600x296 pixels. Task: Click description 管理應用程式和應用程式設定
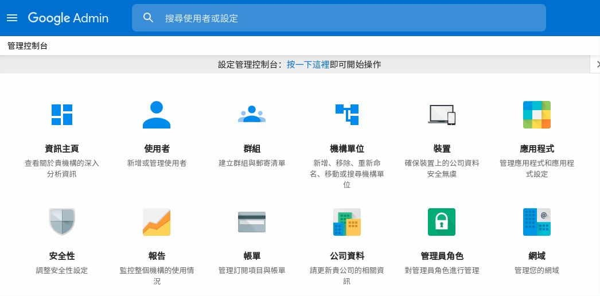[x=537, y=169]
